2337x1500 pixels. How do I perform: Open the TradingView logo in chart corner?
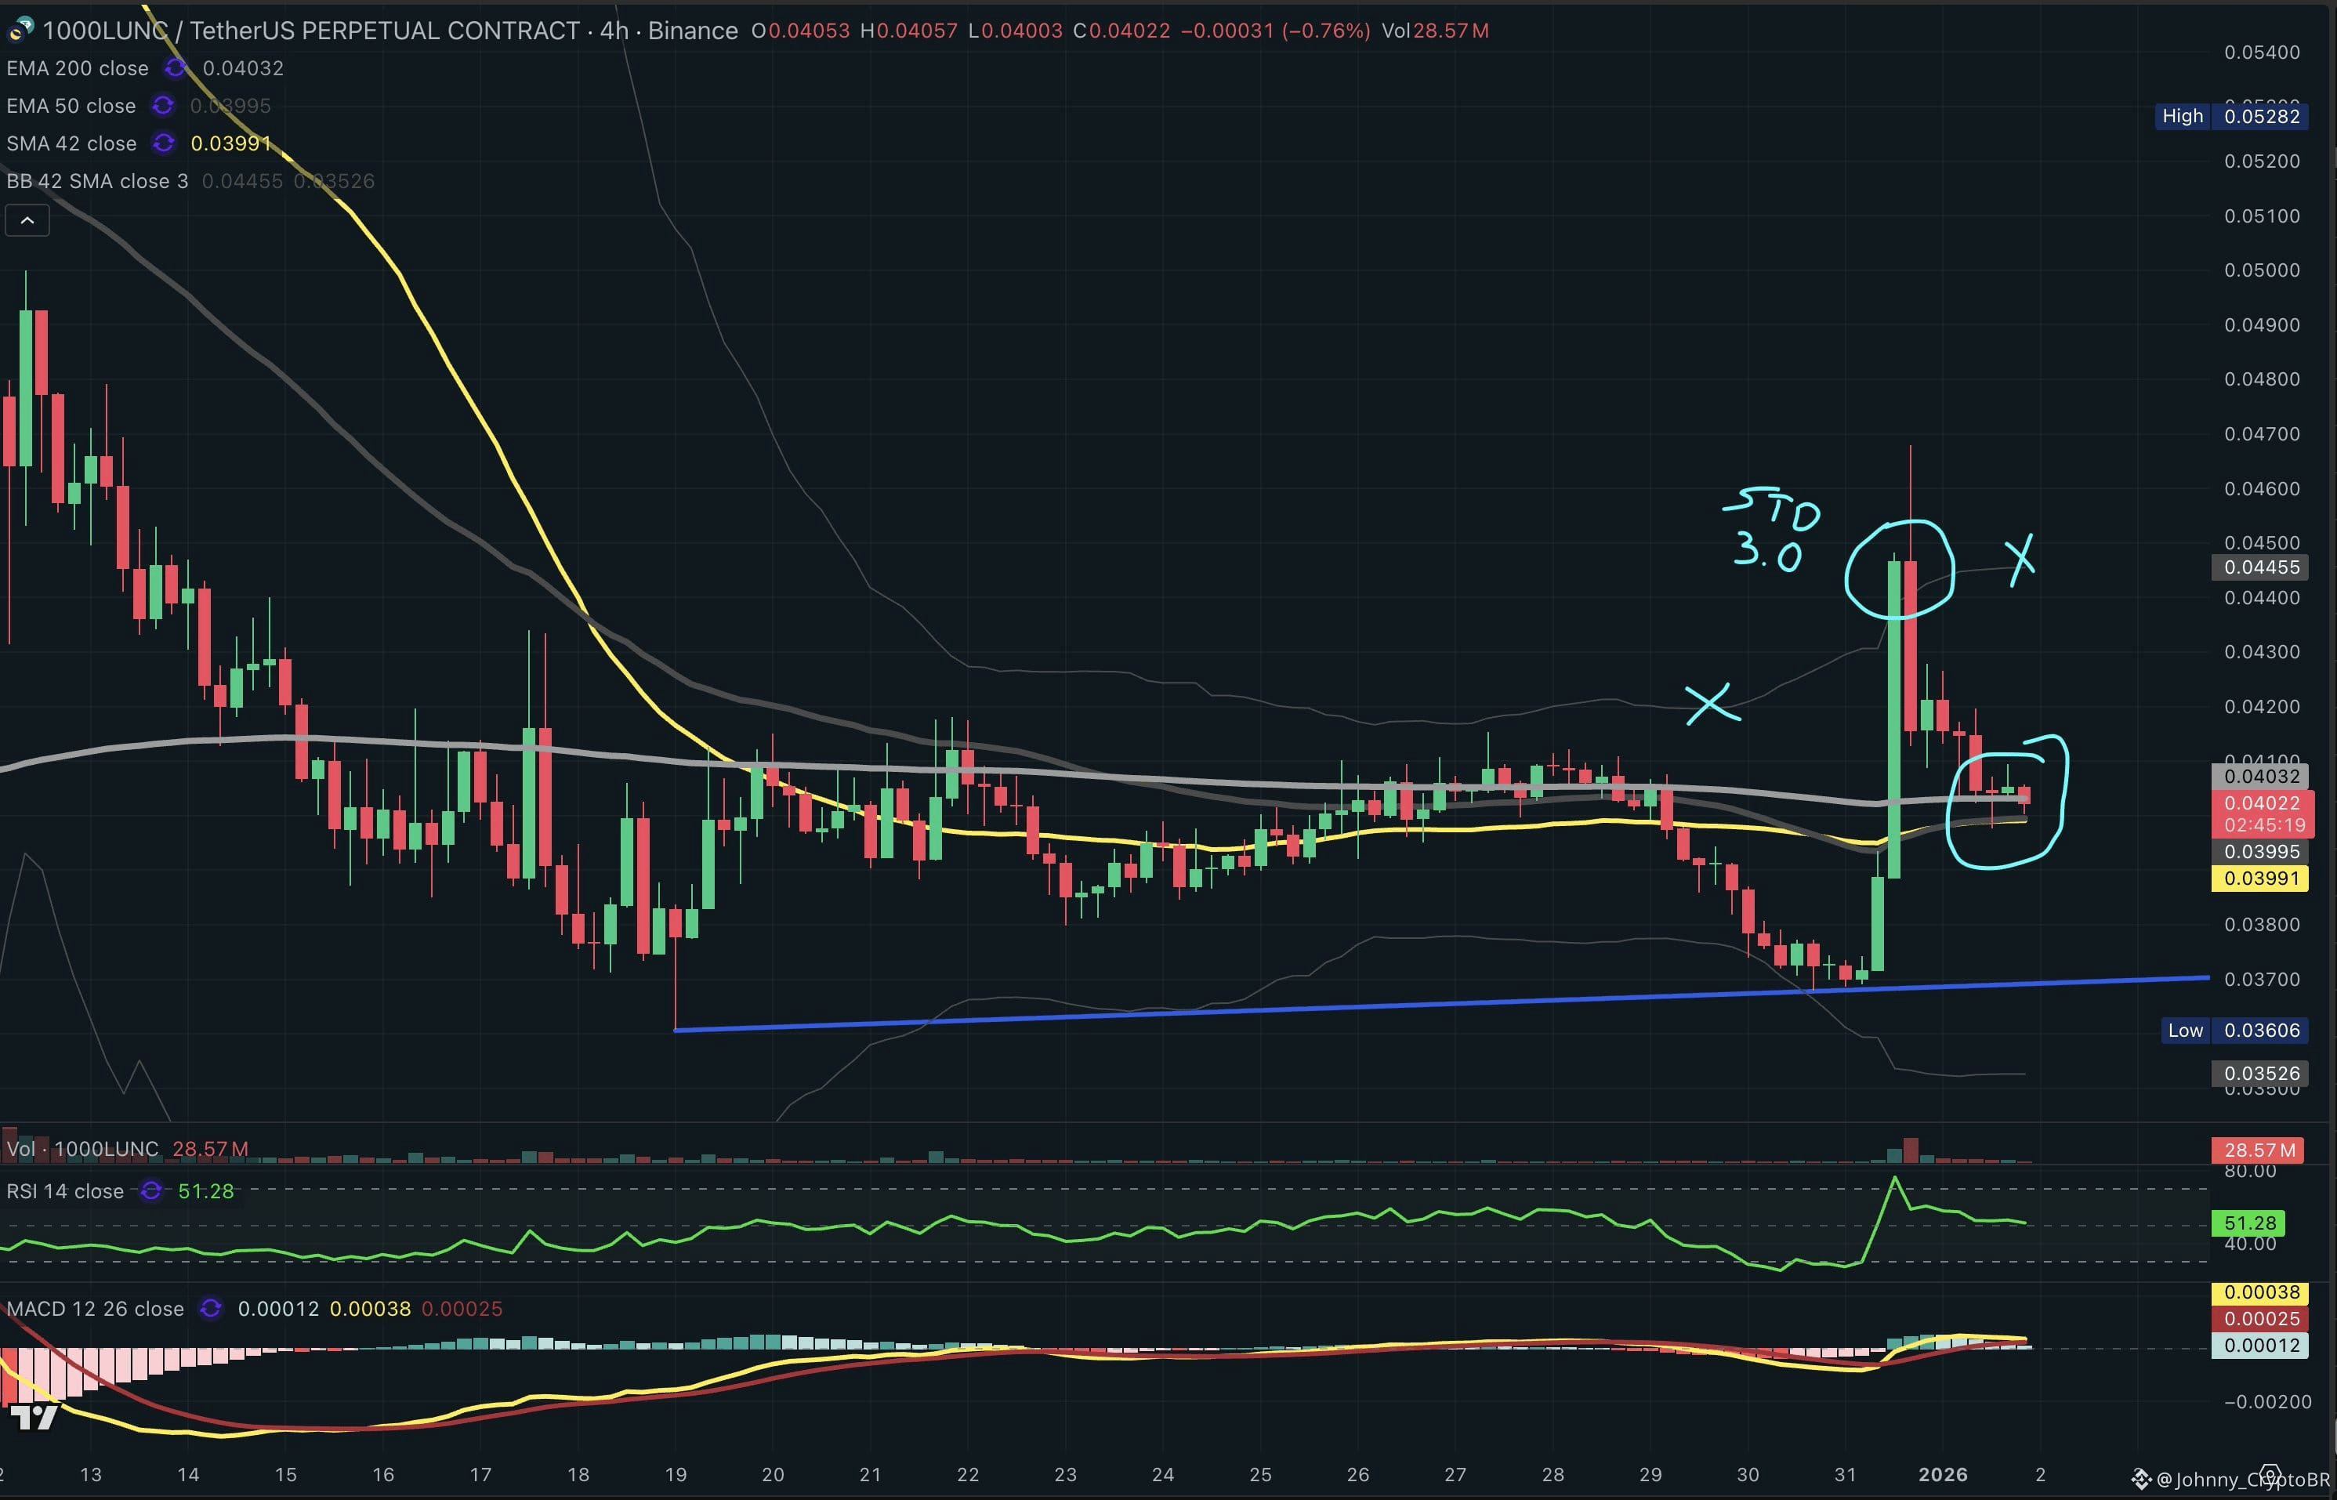coord(33,1417)
